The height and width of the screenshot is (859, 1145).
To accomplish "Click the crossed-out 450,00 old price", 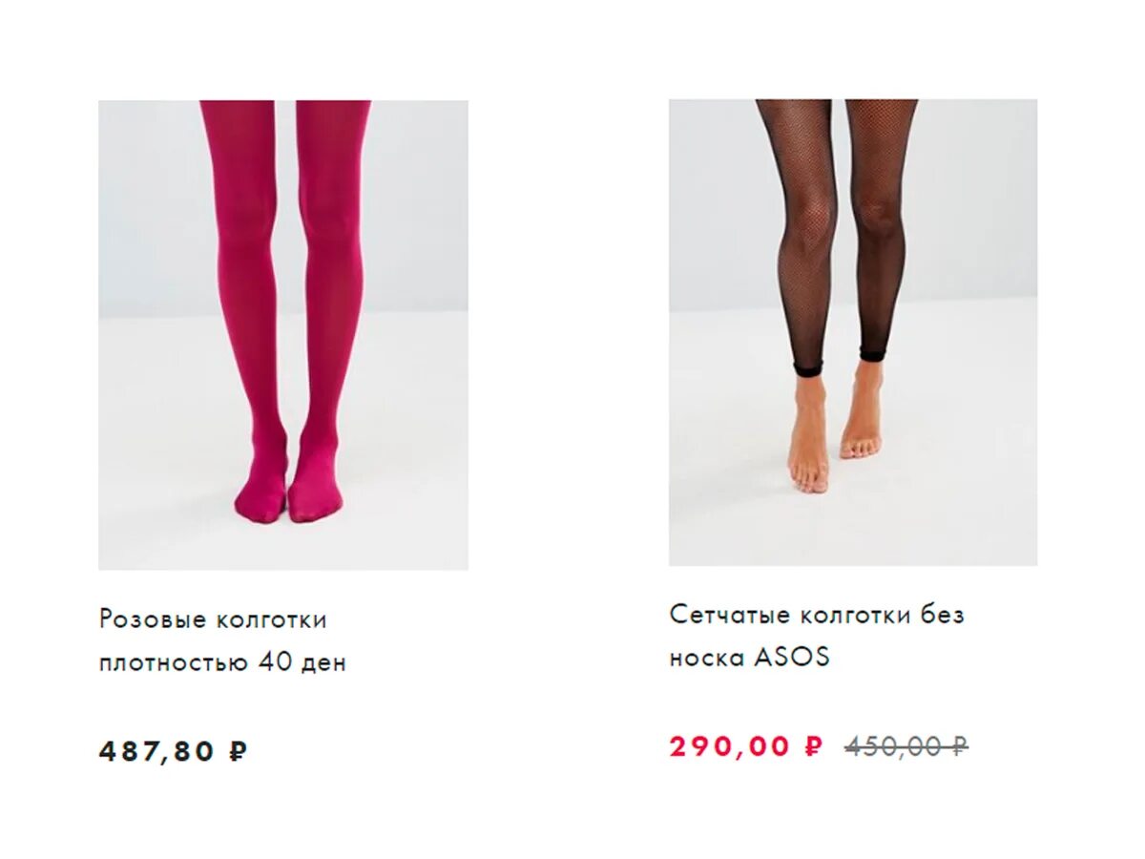I will click(x=906, y=746).
